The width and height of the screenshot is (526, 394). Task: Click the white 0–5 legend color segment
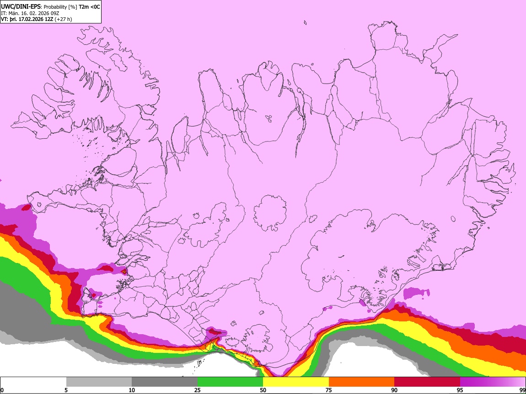pyautogui.click(x=33, y=382)
